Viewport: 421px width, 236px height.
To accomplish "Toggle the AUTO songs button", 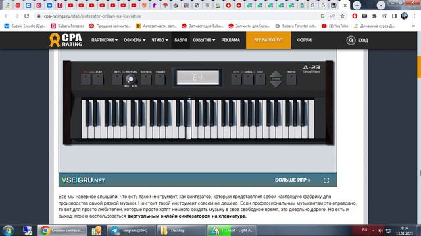I will [x=236, y=79].
